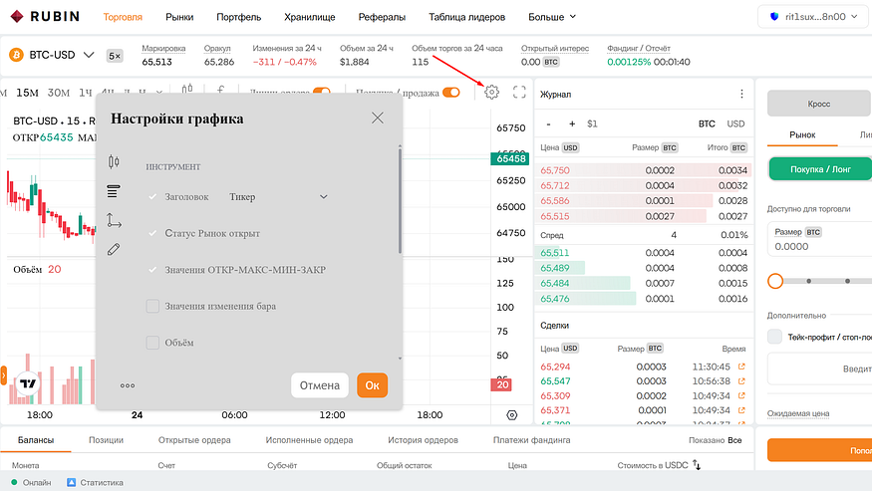This screenshot has width=872, height=491.
Task: Uncheck Значения ОТКР-МАКС-МИН-ЗАКР checkbox
Action: click(x=152, y=270)
